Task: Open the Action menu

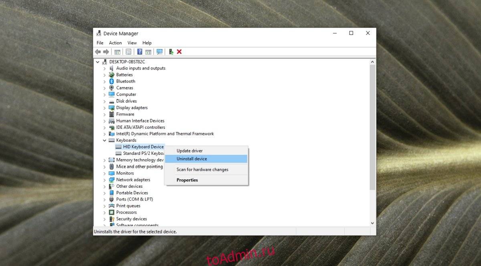Action: click(x=115, y=43)
